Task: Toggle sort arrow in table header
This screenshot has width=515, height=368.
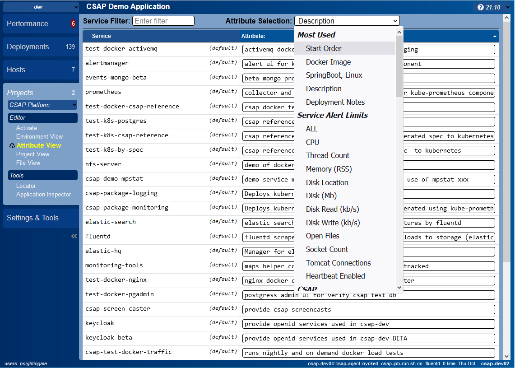Action: [x=495, y=36]
